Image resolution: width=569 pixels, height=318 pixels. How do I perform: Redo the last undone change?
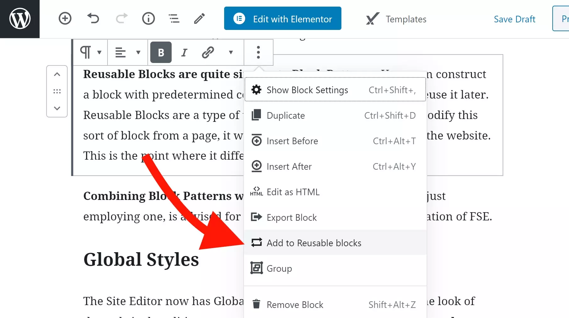(122, 18)
